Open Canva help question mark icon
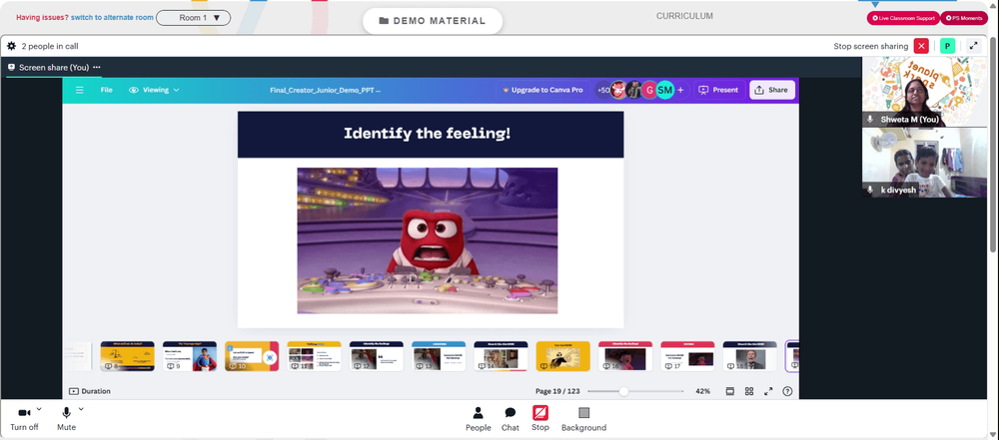This screenshot has width=999, height=440. click(787, 391)
